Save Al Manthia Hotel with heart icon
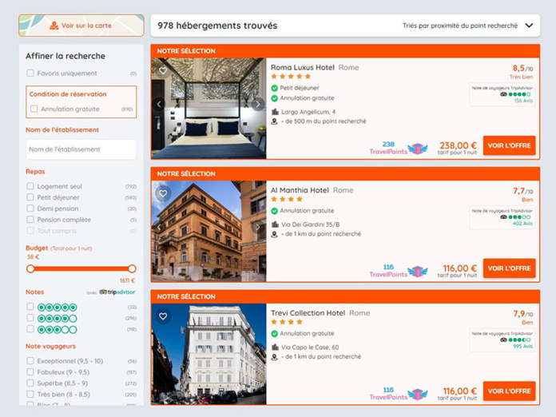 (163, 193)
